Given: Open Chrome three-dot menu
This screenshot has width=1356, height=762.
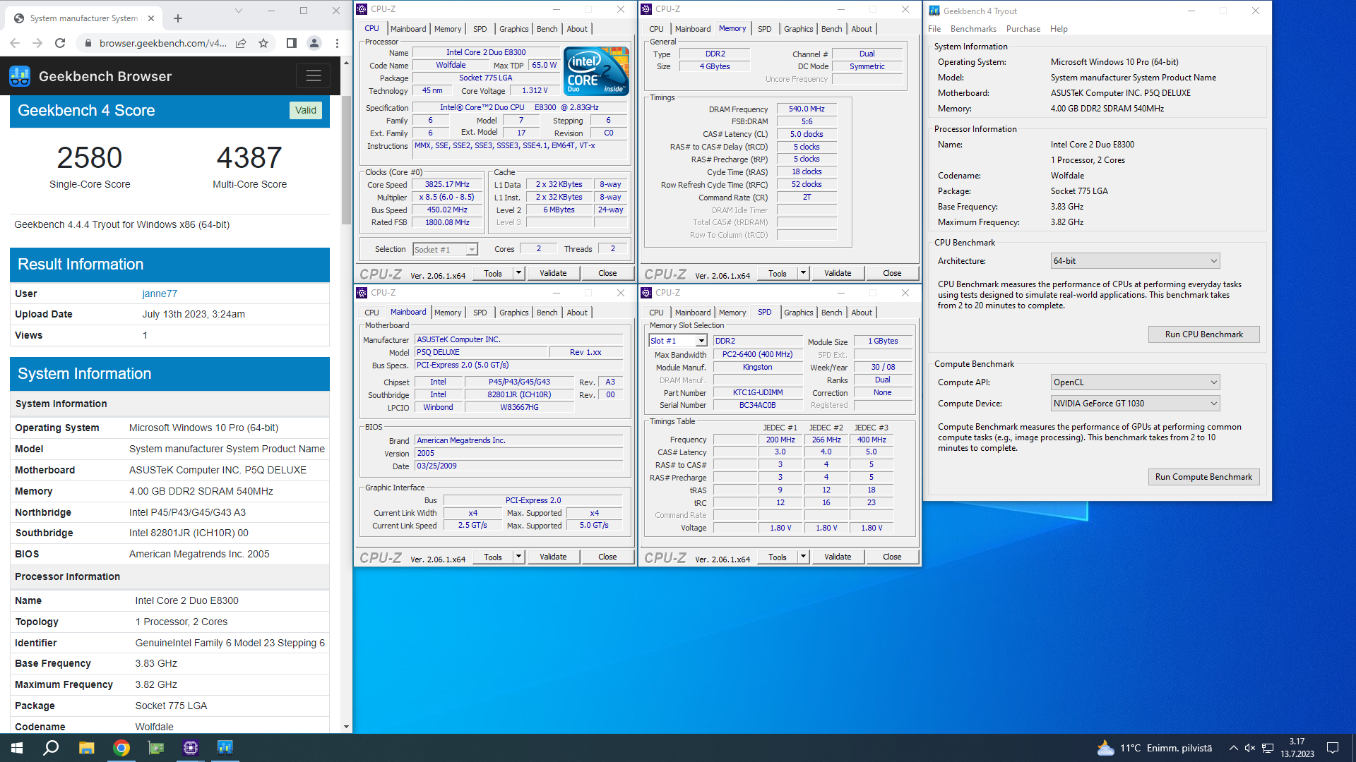Looking at the screenshot, I should (x=337, y=43).
